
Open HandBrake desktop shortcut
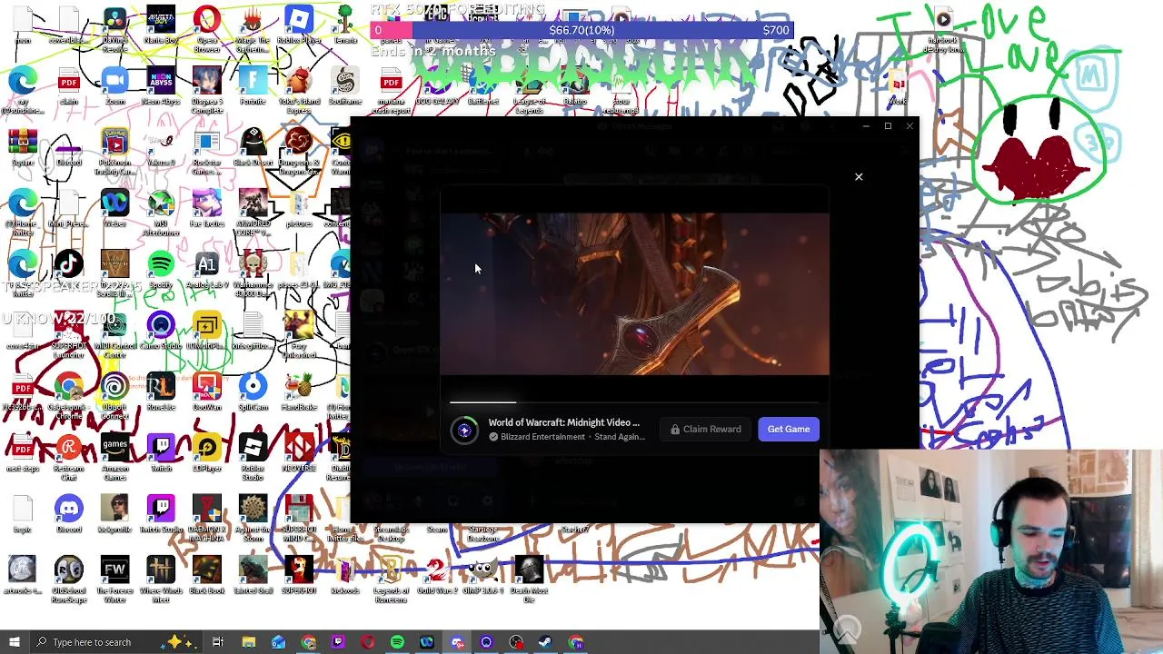coord(299,392)
